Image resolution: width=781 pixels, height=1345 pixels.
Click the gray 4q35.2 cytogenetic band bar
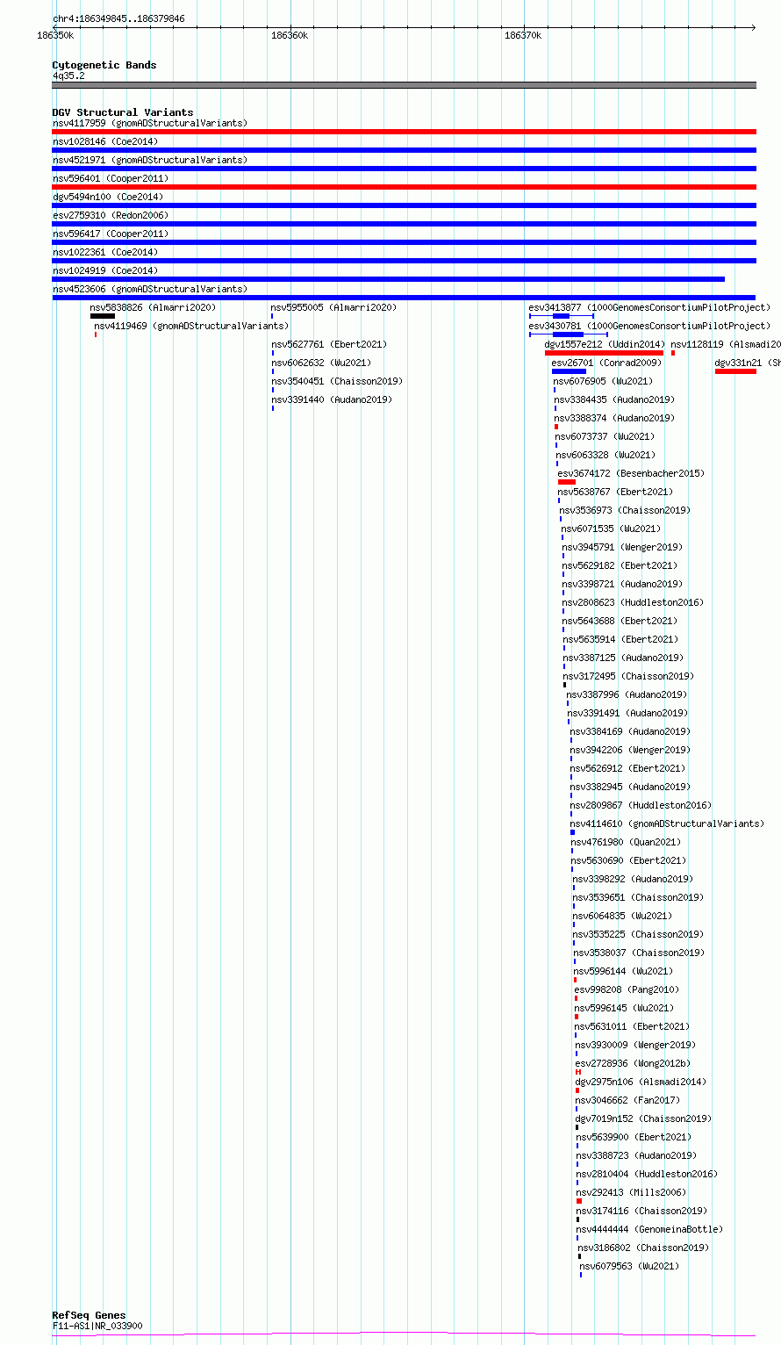pos(404,85)
